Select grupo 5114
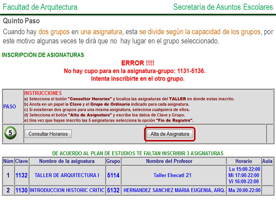The image size is (276, 207). click(113, 175)
